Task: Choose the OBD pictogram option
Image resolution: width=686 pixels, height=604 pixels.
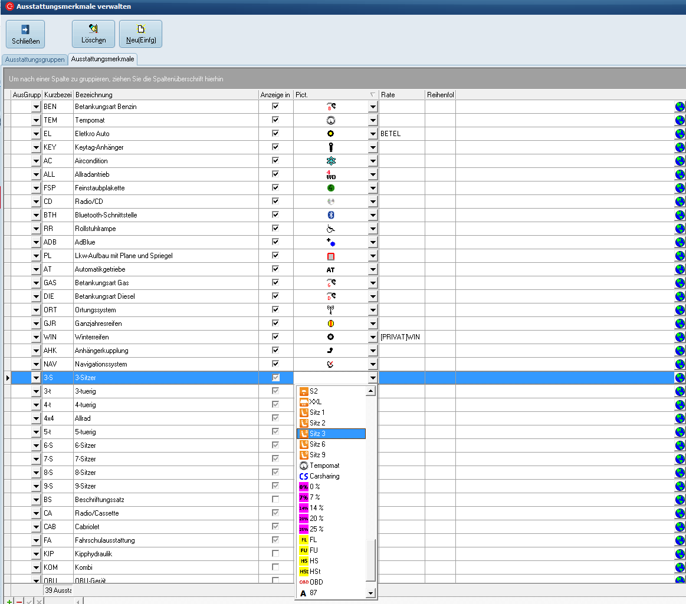Action: (x=316, y=582)
